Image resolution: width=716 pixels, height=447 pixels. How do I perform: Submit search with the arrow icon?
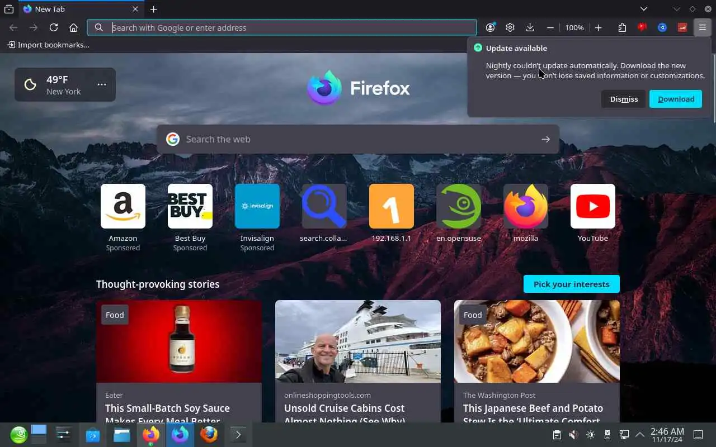pos(546,139)
